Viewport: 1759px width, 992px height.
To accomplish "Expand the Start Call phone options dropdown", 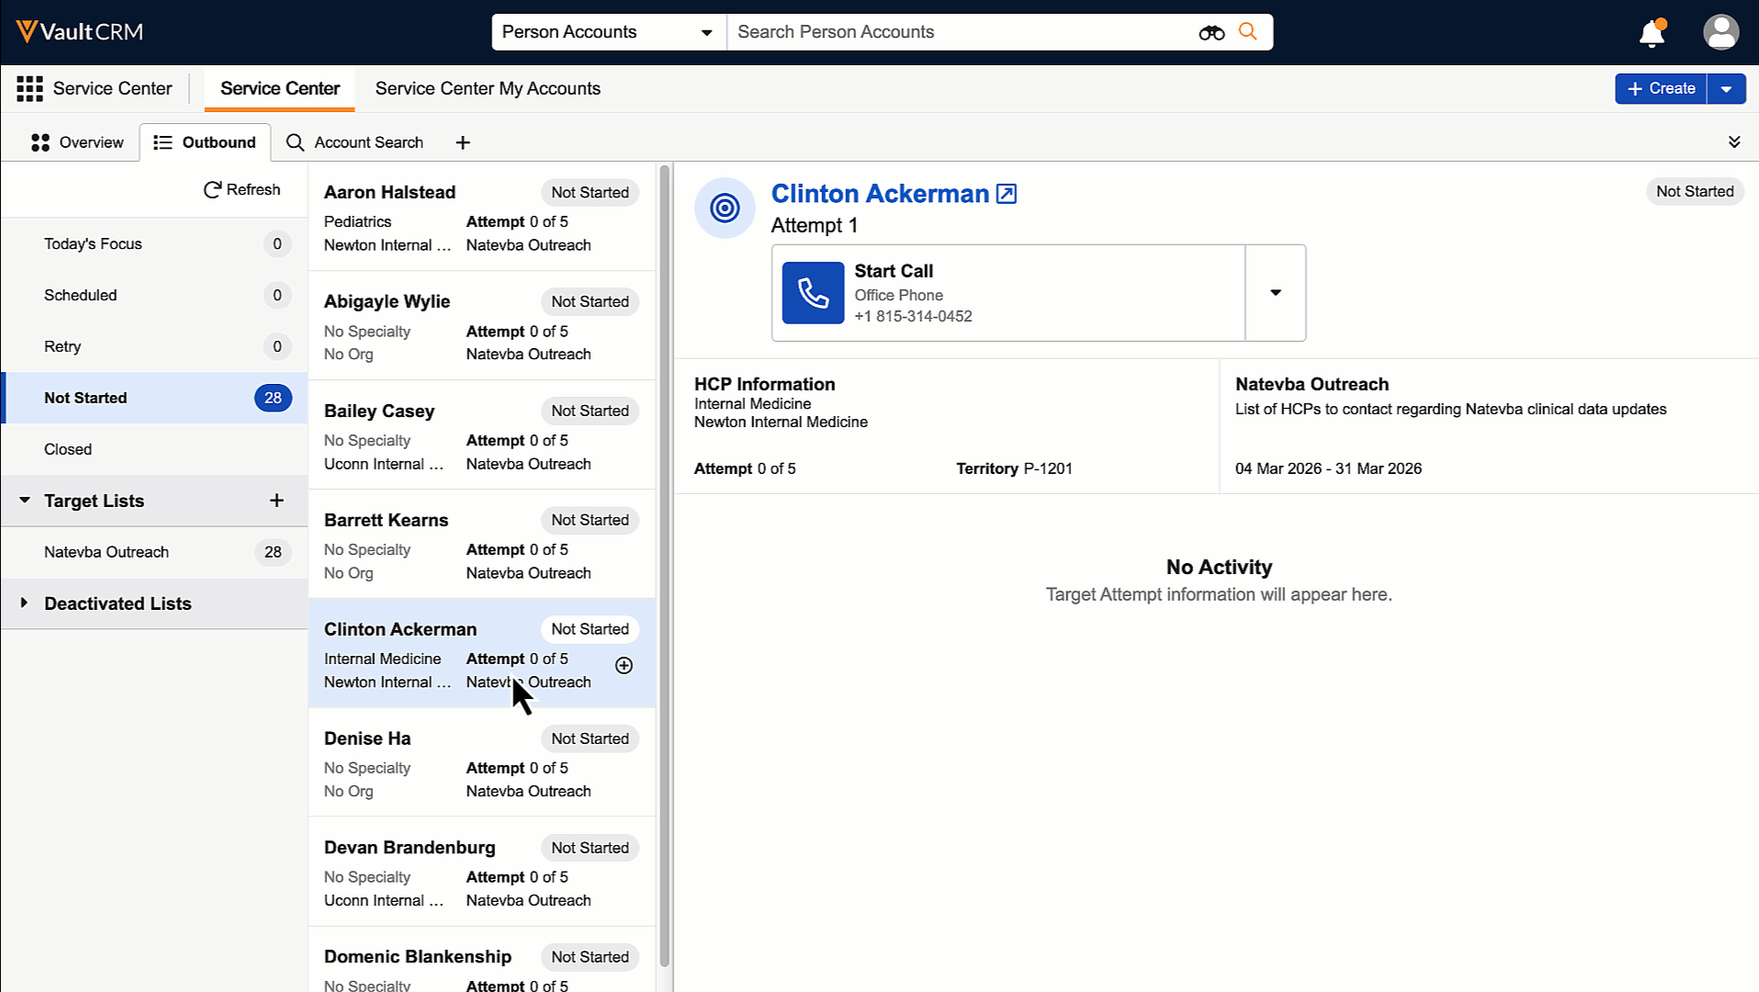I will click(1275, 293).
